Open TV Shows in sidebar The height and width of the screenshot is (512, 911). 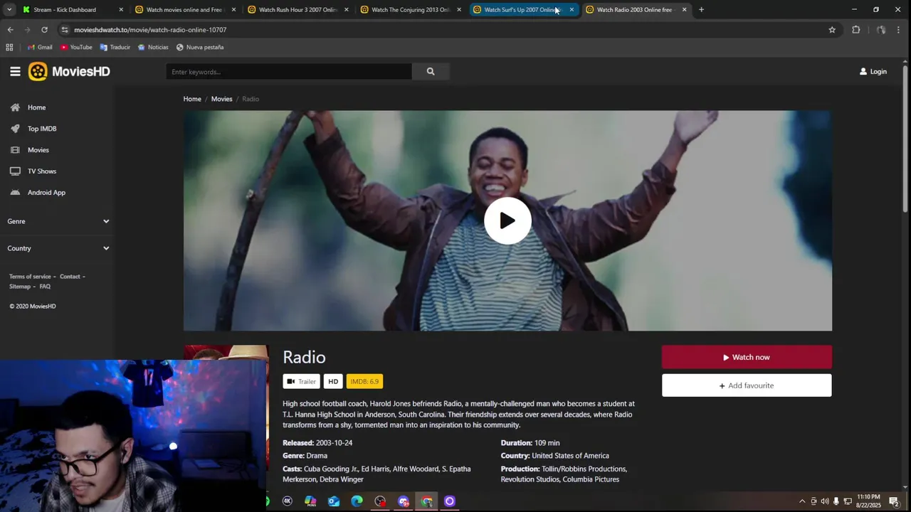41,171
